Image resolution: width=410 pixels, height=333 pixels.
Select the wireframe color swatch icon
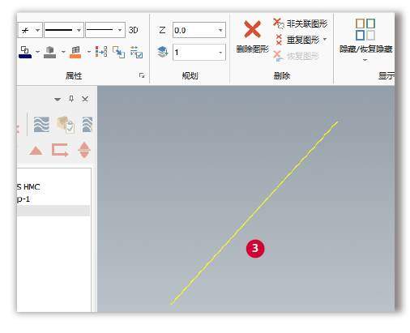click(25, 52)
